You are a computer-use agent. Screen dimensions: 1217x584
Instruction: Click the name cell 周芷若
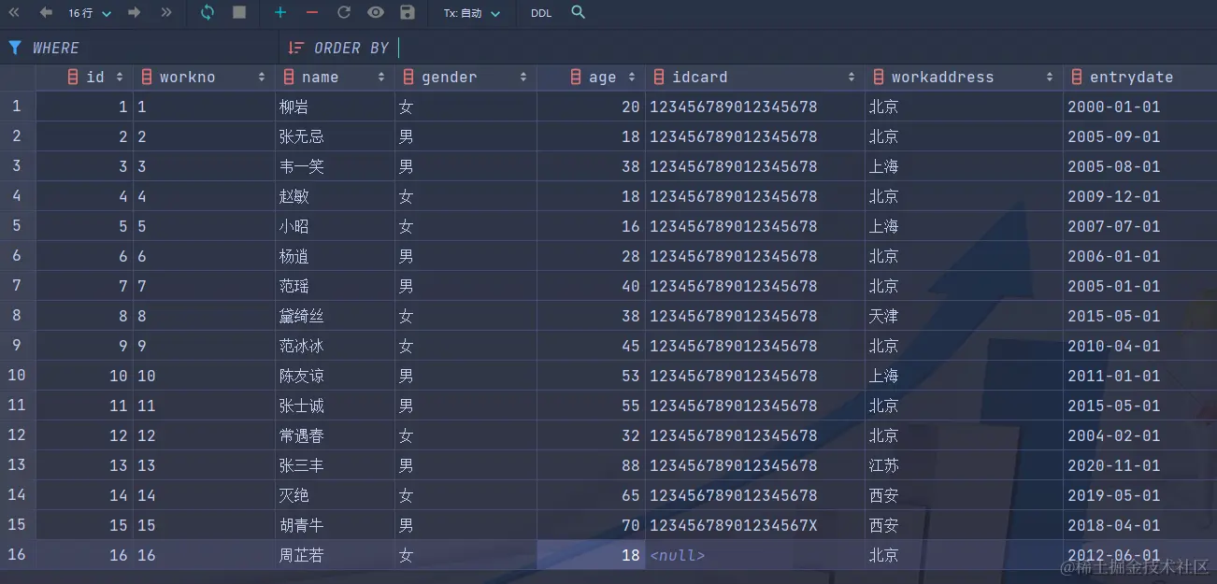tap(335, 555)
